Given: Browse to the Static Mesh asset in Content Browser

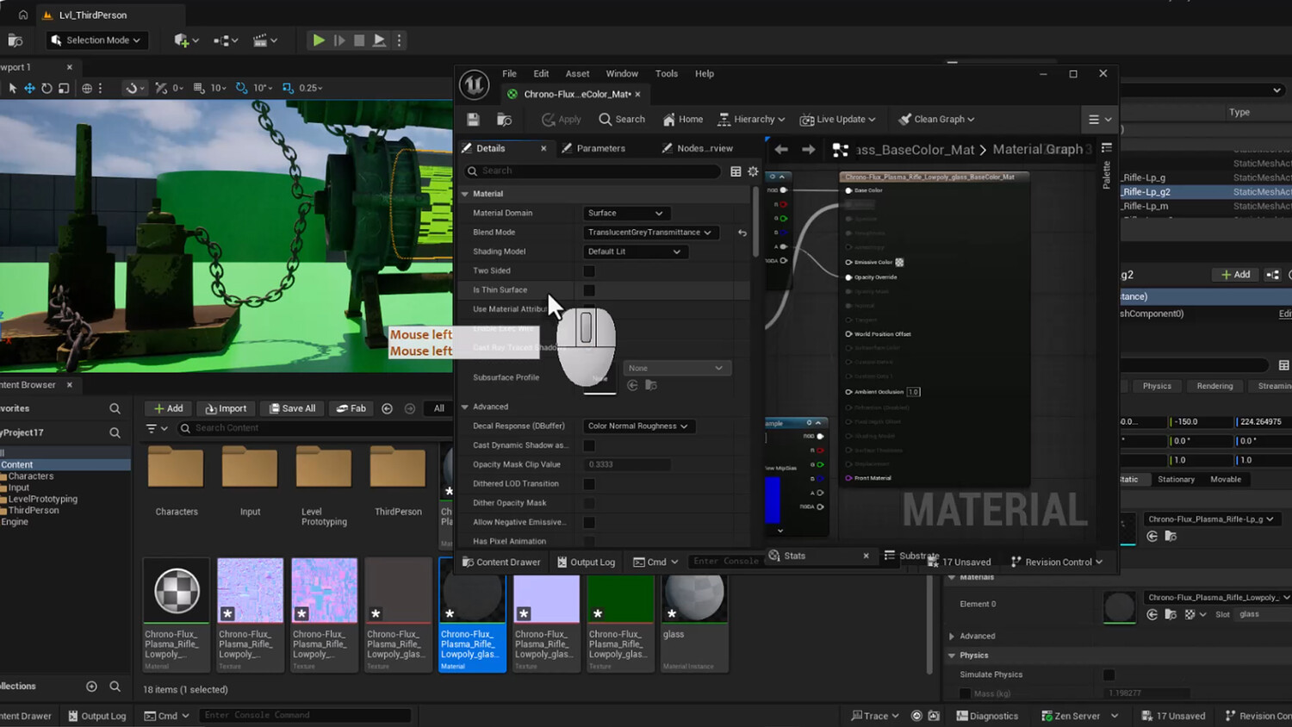Looking at the screenshot, I should [x=1171, y=536].
